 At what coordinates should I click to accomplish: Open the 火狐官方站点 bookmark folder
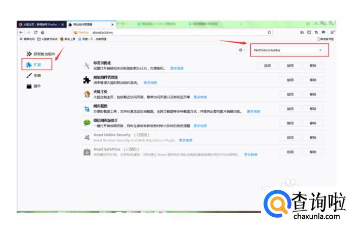tap(47, 39)
